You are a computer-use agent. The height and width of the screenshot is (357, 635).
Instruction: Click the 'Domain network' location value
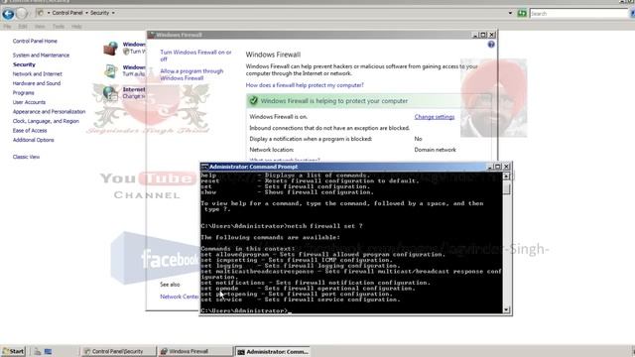435,150
